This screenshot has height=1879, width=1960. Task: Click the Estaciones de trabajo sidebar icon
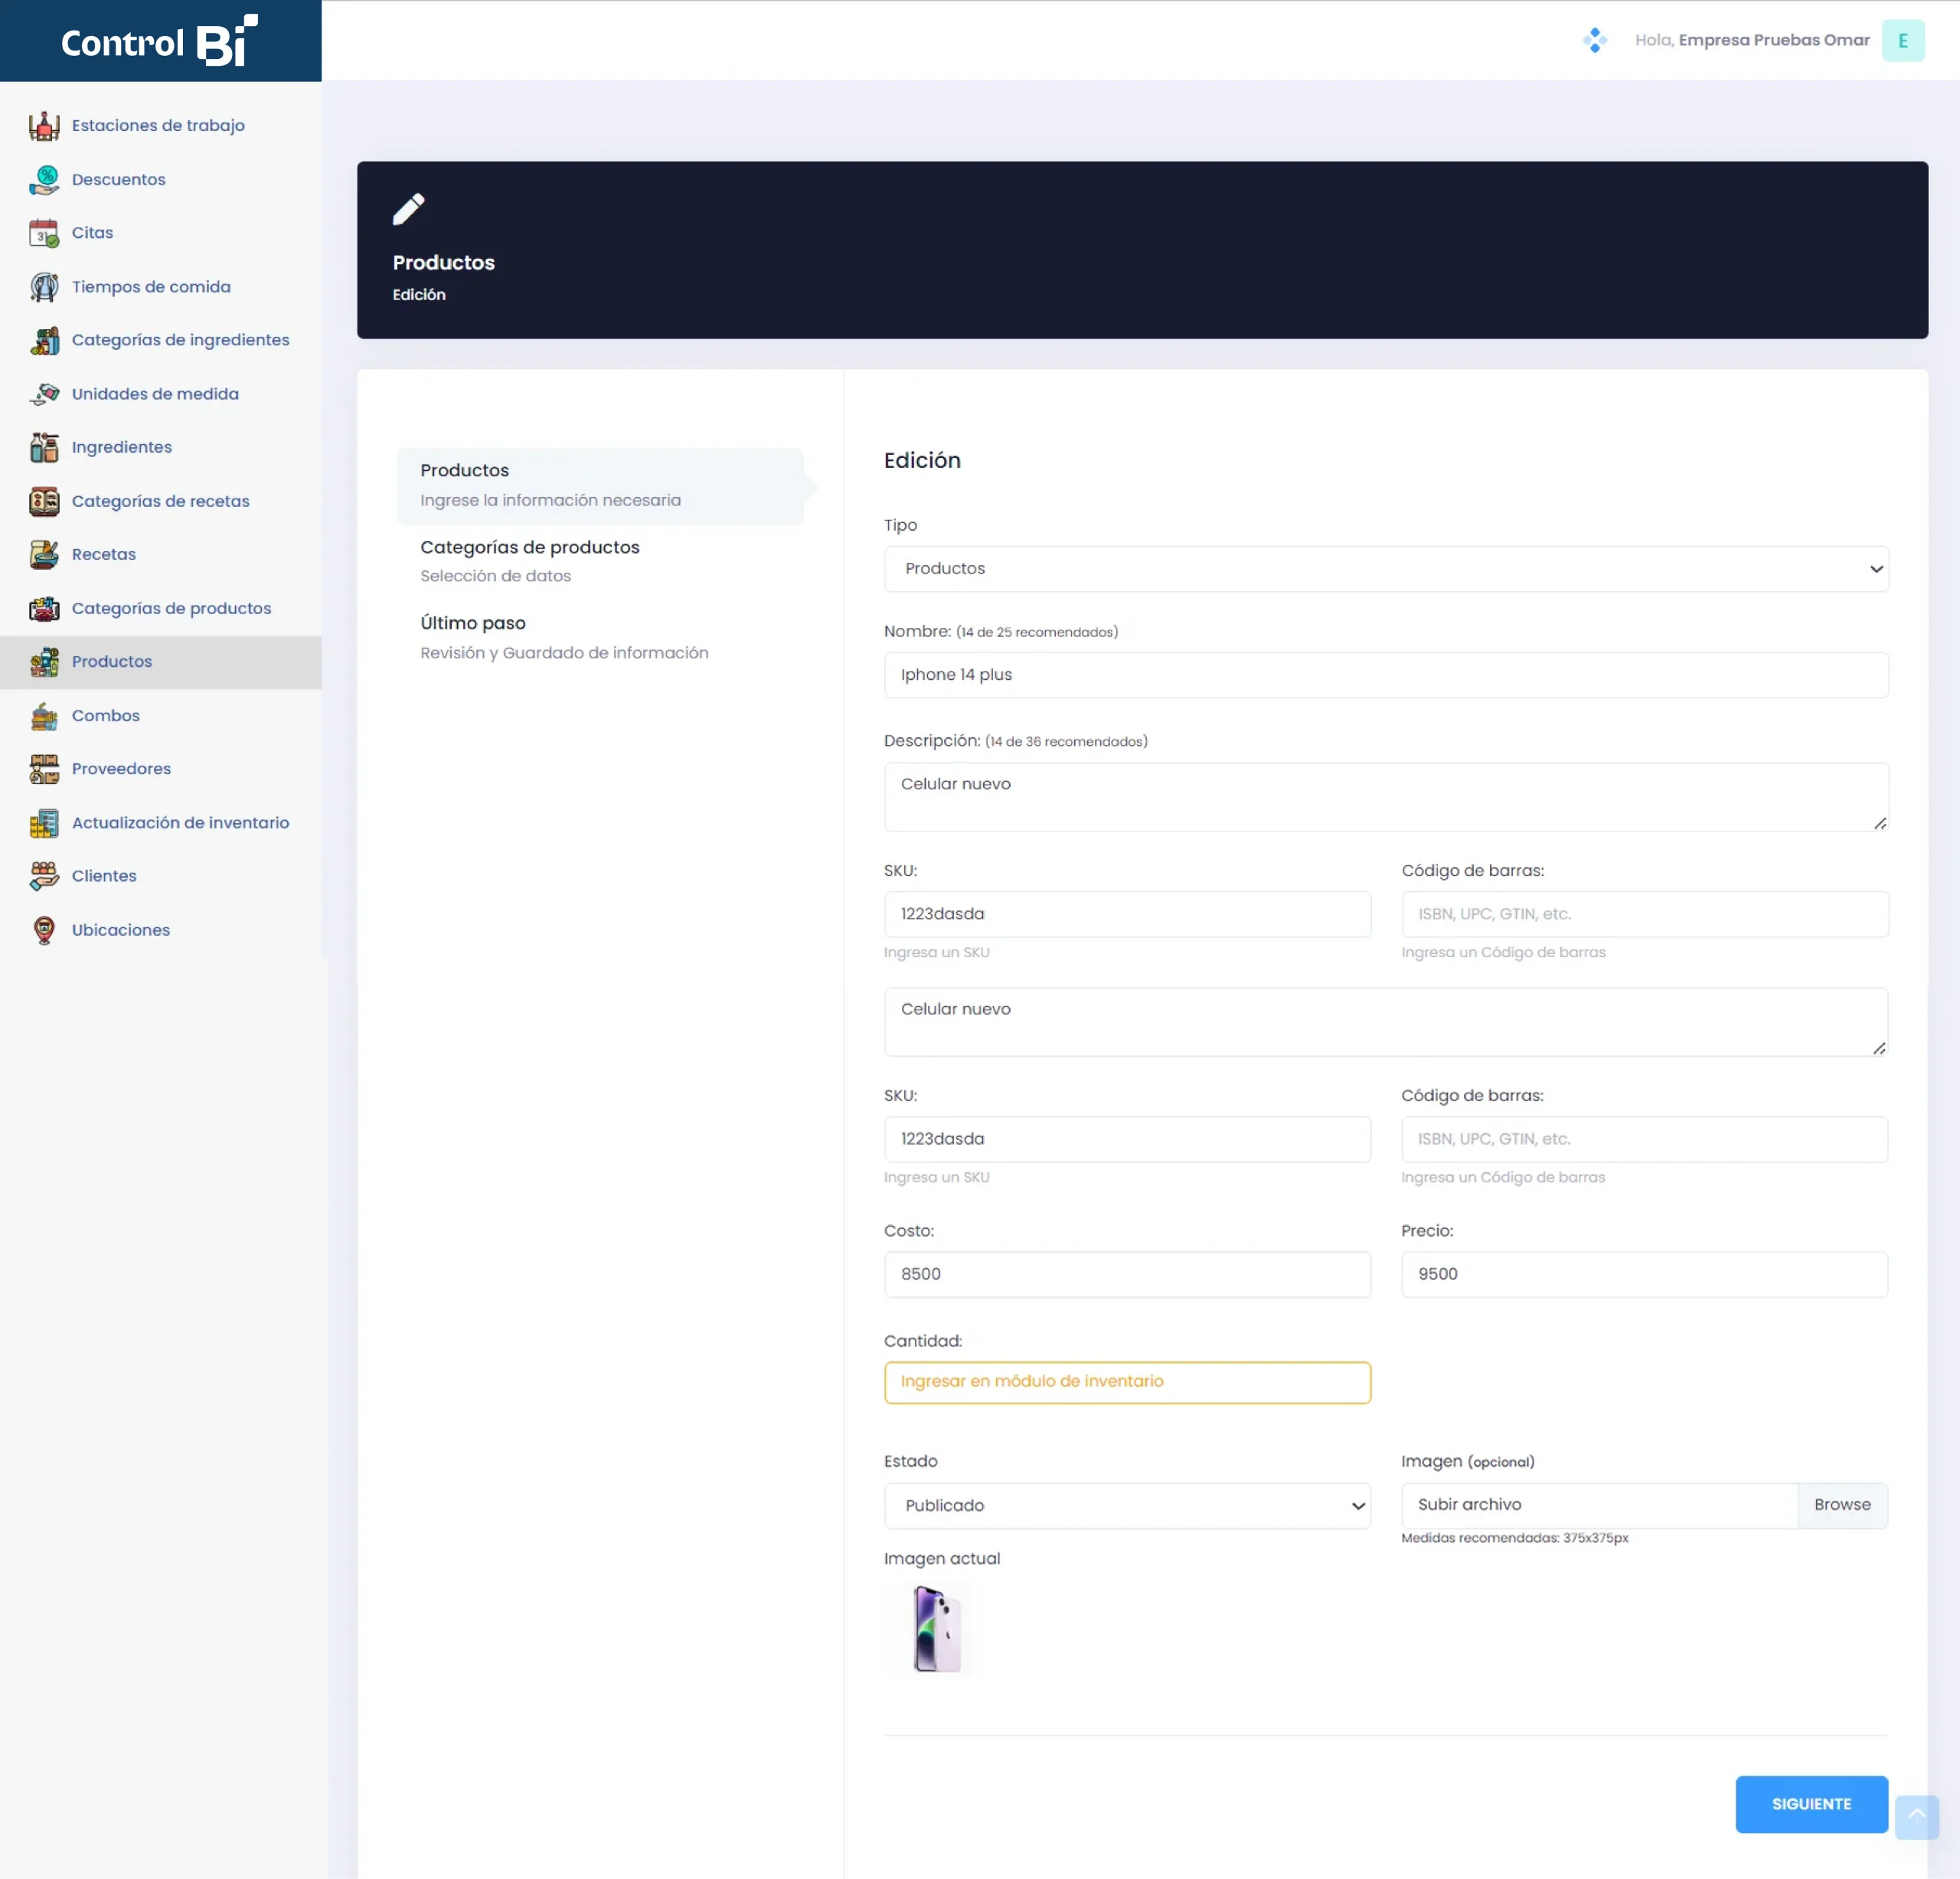[44, 126]
